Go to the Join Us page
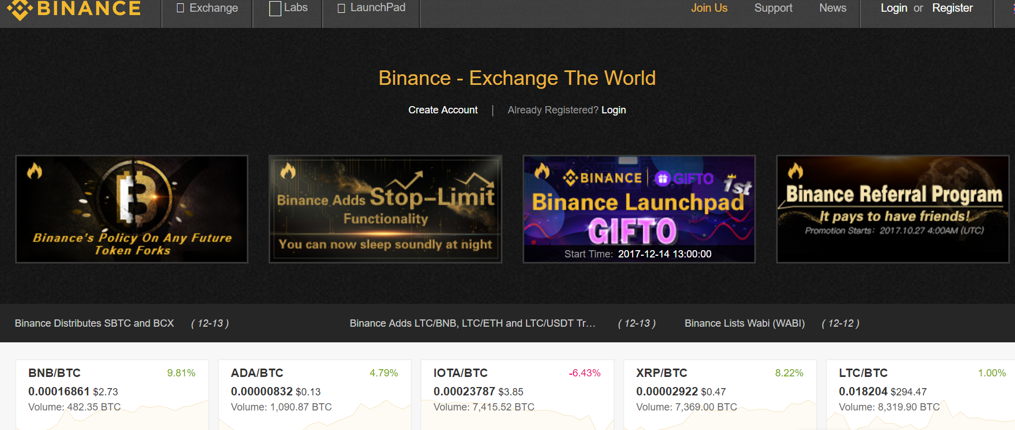This screenshot has width=1015, height=430. click(709, 8)
